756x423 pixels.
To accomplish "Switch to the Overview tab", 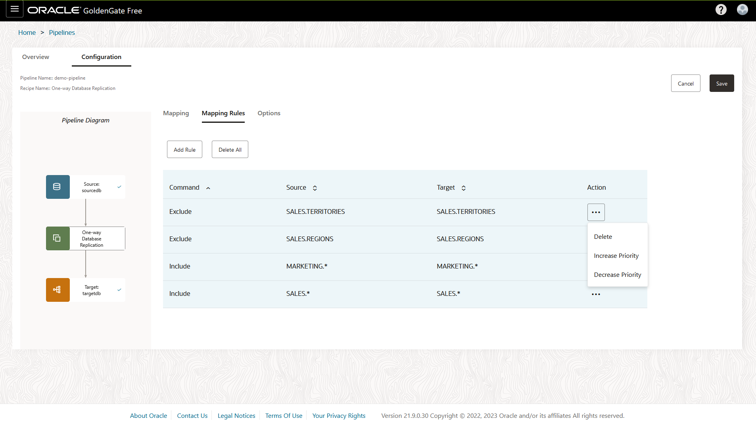I will [x=36, y=57].
